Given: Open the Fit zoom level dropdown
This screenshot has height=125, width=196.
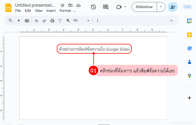Looking at the screenshot, I should pos(81,20).
